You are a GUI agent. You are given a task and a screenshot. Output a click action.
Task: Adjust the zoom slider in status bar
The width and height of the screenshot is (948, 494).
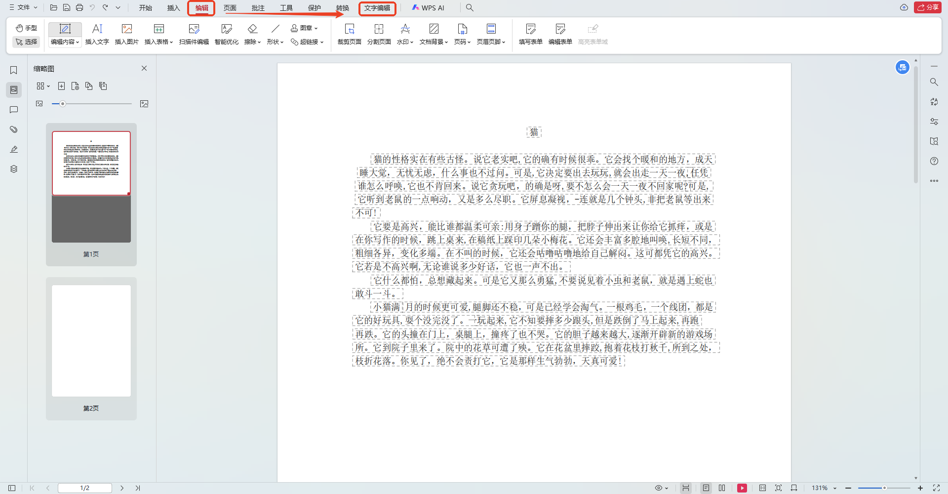point(884,488)
